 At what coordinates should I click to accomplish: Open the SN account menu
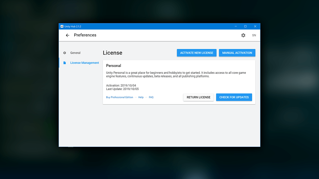(254, 35)
